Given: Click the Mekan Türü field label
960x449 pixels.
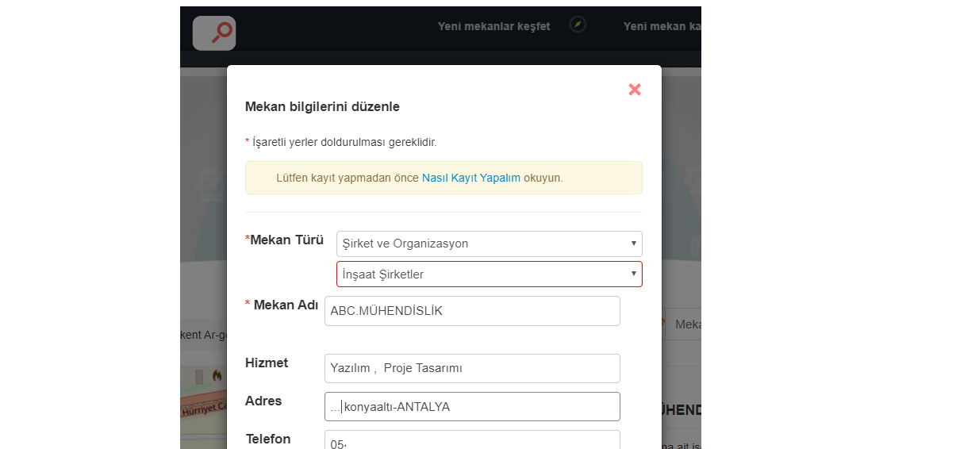Looking at the screenshot, I should (286, 240).
